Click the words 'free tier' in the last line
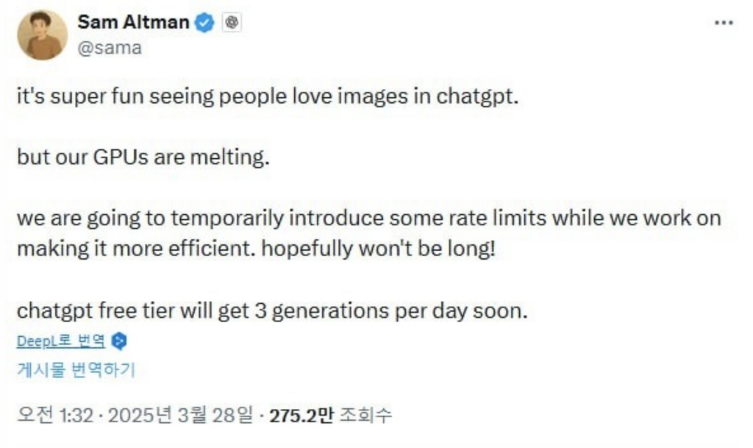Image resolution: width=753 pixels, height=448 pixels. [136, 310]
